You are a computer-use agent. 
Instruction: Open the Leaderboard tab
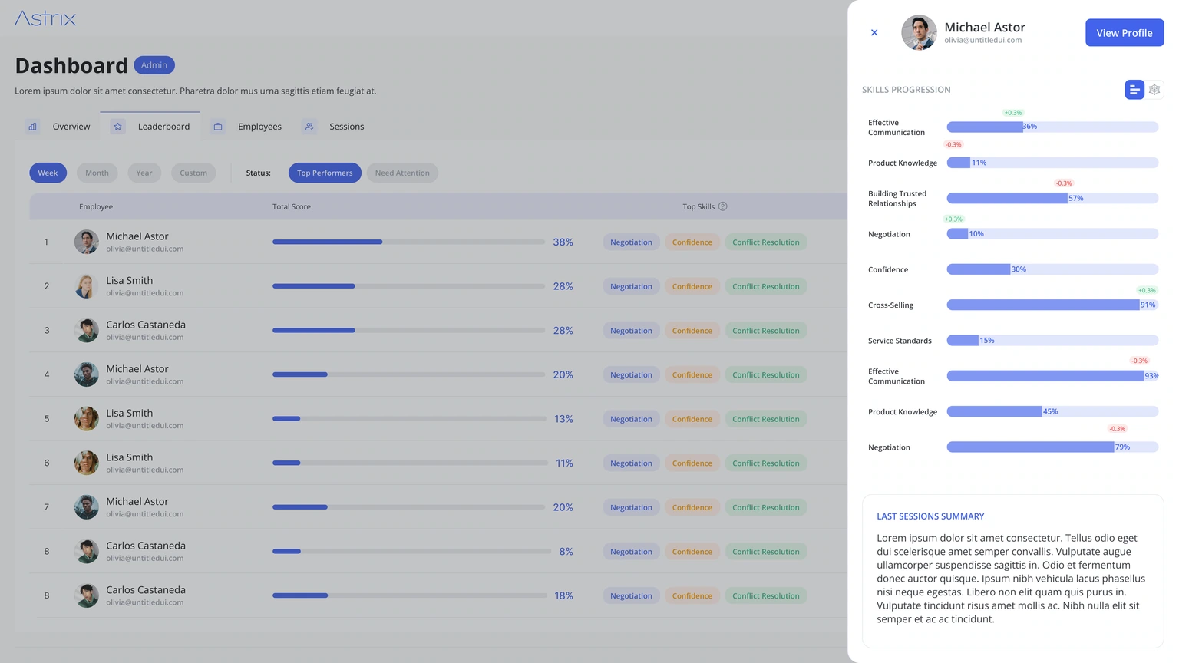[150, 127]
